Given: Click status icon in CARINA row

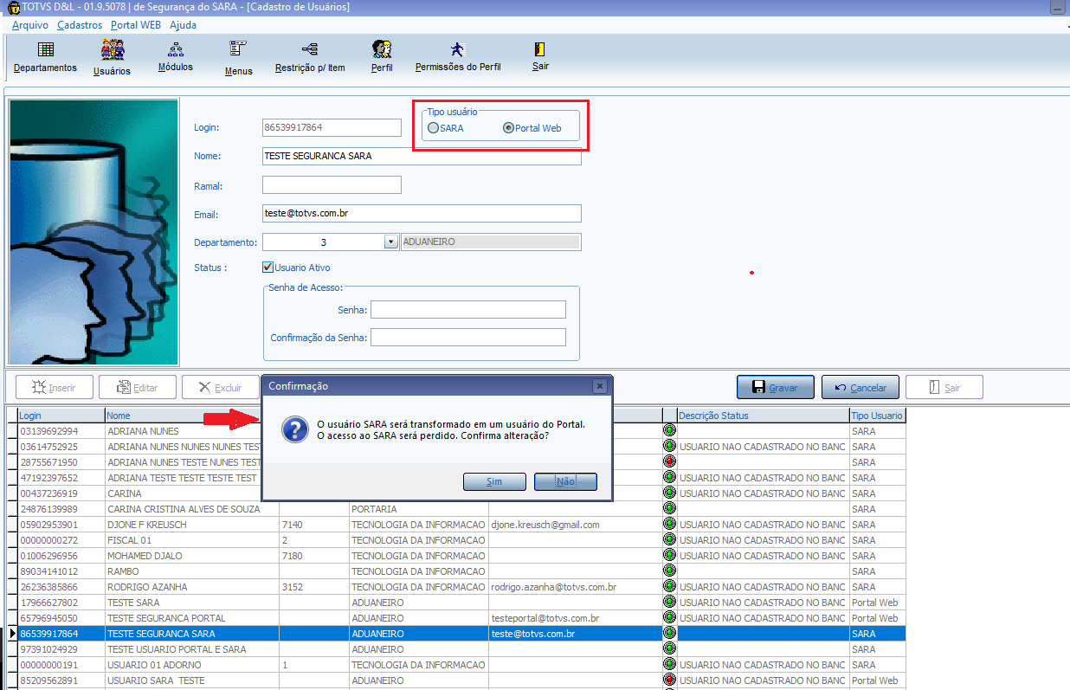Looking at the screenshot, I should pos(669,493).
